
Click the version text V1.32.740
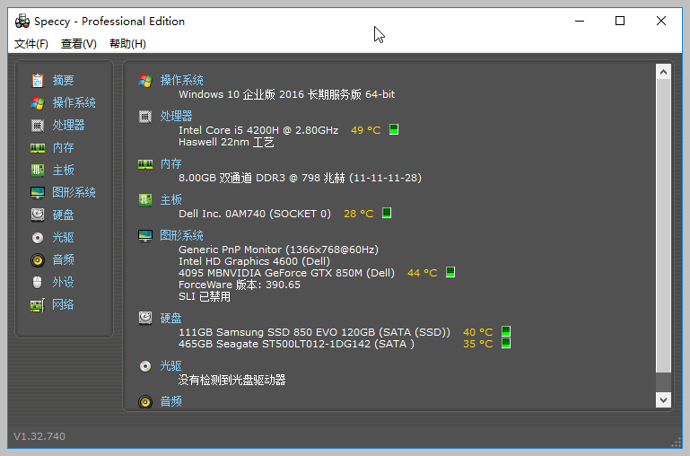click(x=39, y=436)
